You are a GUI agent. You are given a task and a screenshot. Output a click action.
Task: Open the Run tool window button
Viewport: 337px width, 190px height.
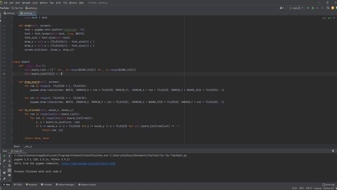click(6, 185)
